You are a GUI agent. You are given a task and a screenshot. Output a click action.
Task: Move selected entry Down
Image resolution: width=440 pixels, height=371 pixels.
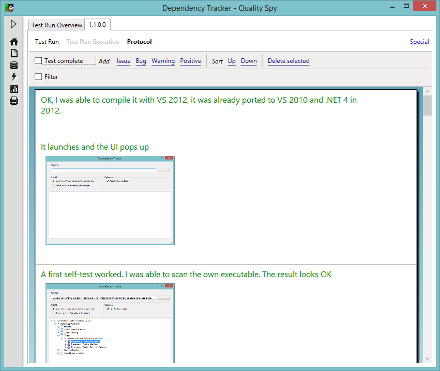(249, 61)
